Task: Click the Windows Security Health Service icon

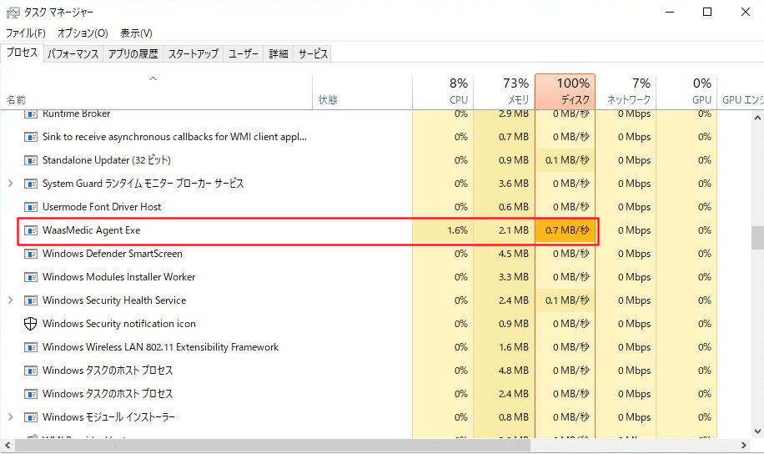Action: pos(30,301)
